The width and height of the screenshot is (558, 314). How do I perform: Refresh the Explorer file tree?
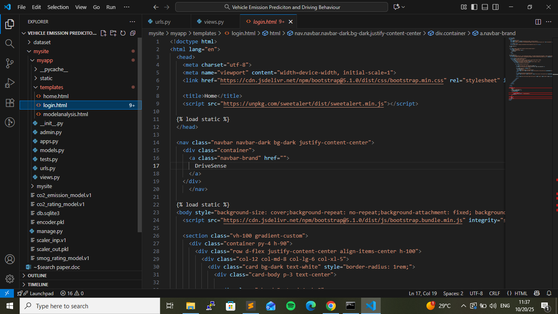coord(123,33)
